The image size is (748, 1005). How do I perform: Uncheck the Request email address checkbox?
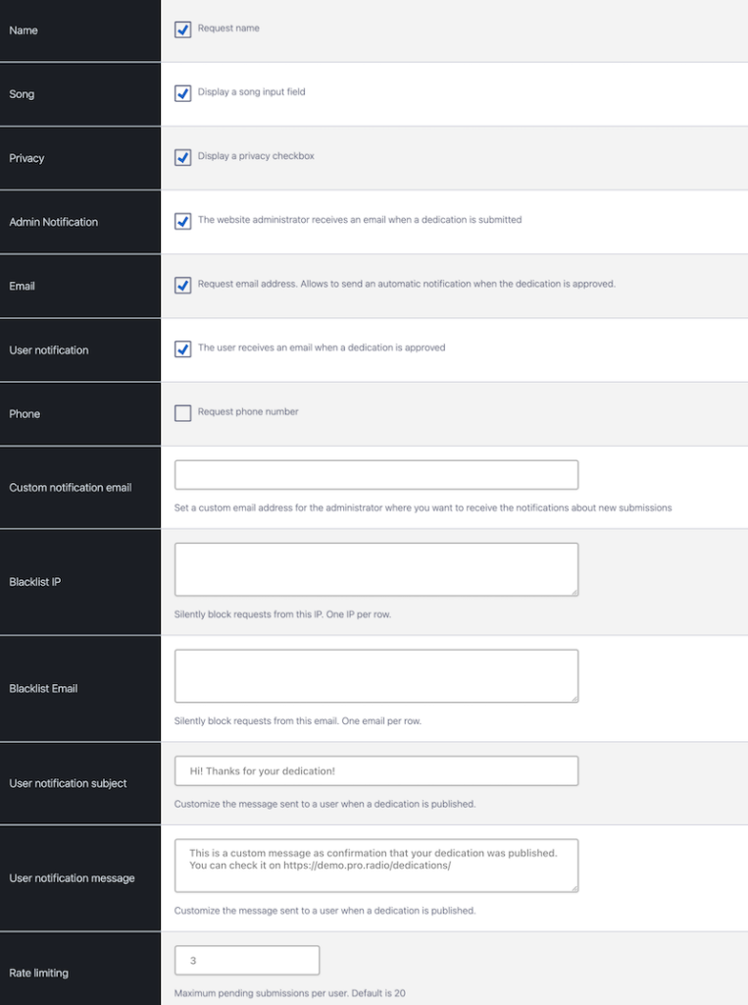182,285
